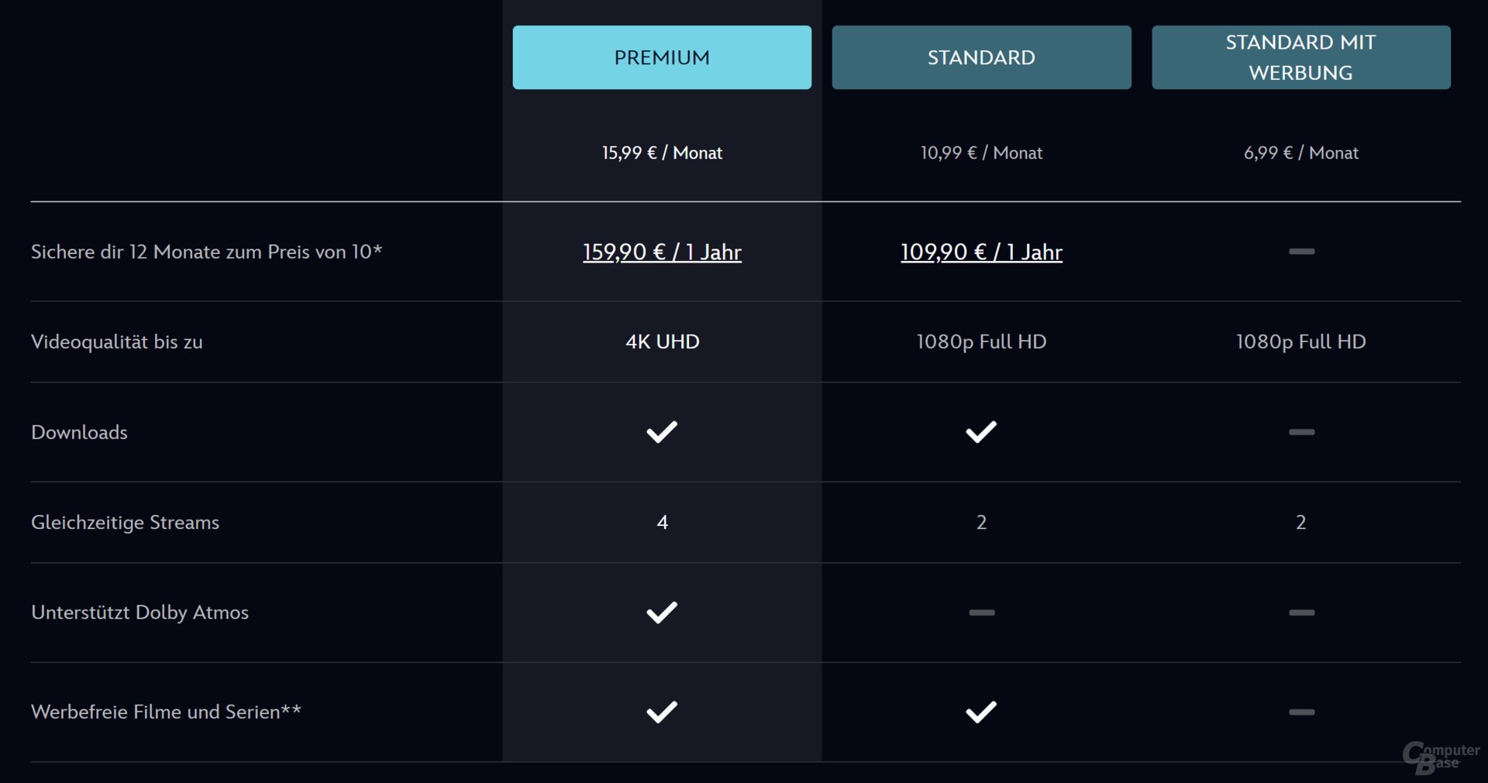Click the ad-tier yearly offer dash

point(1301,252)
